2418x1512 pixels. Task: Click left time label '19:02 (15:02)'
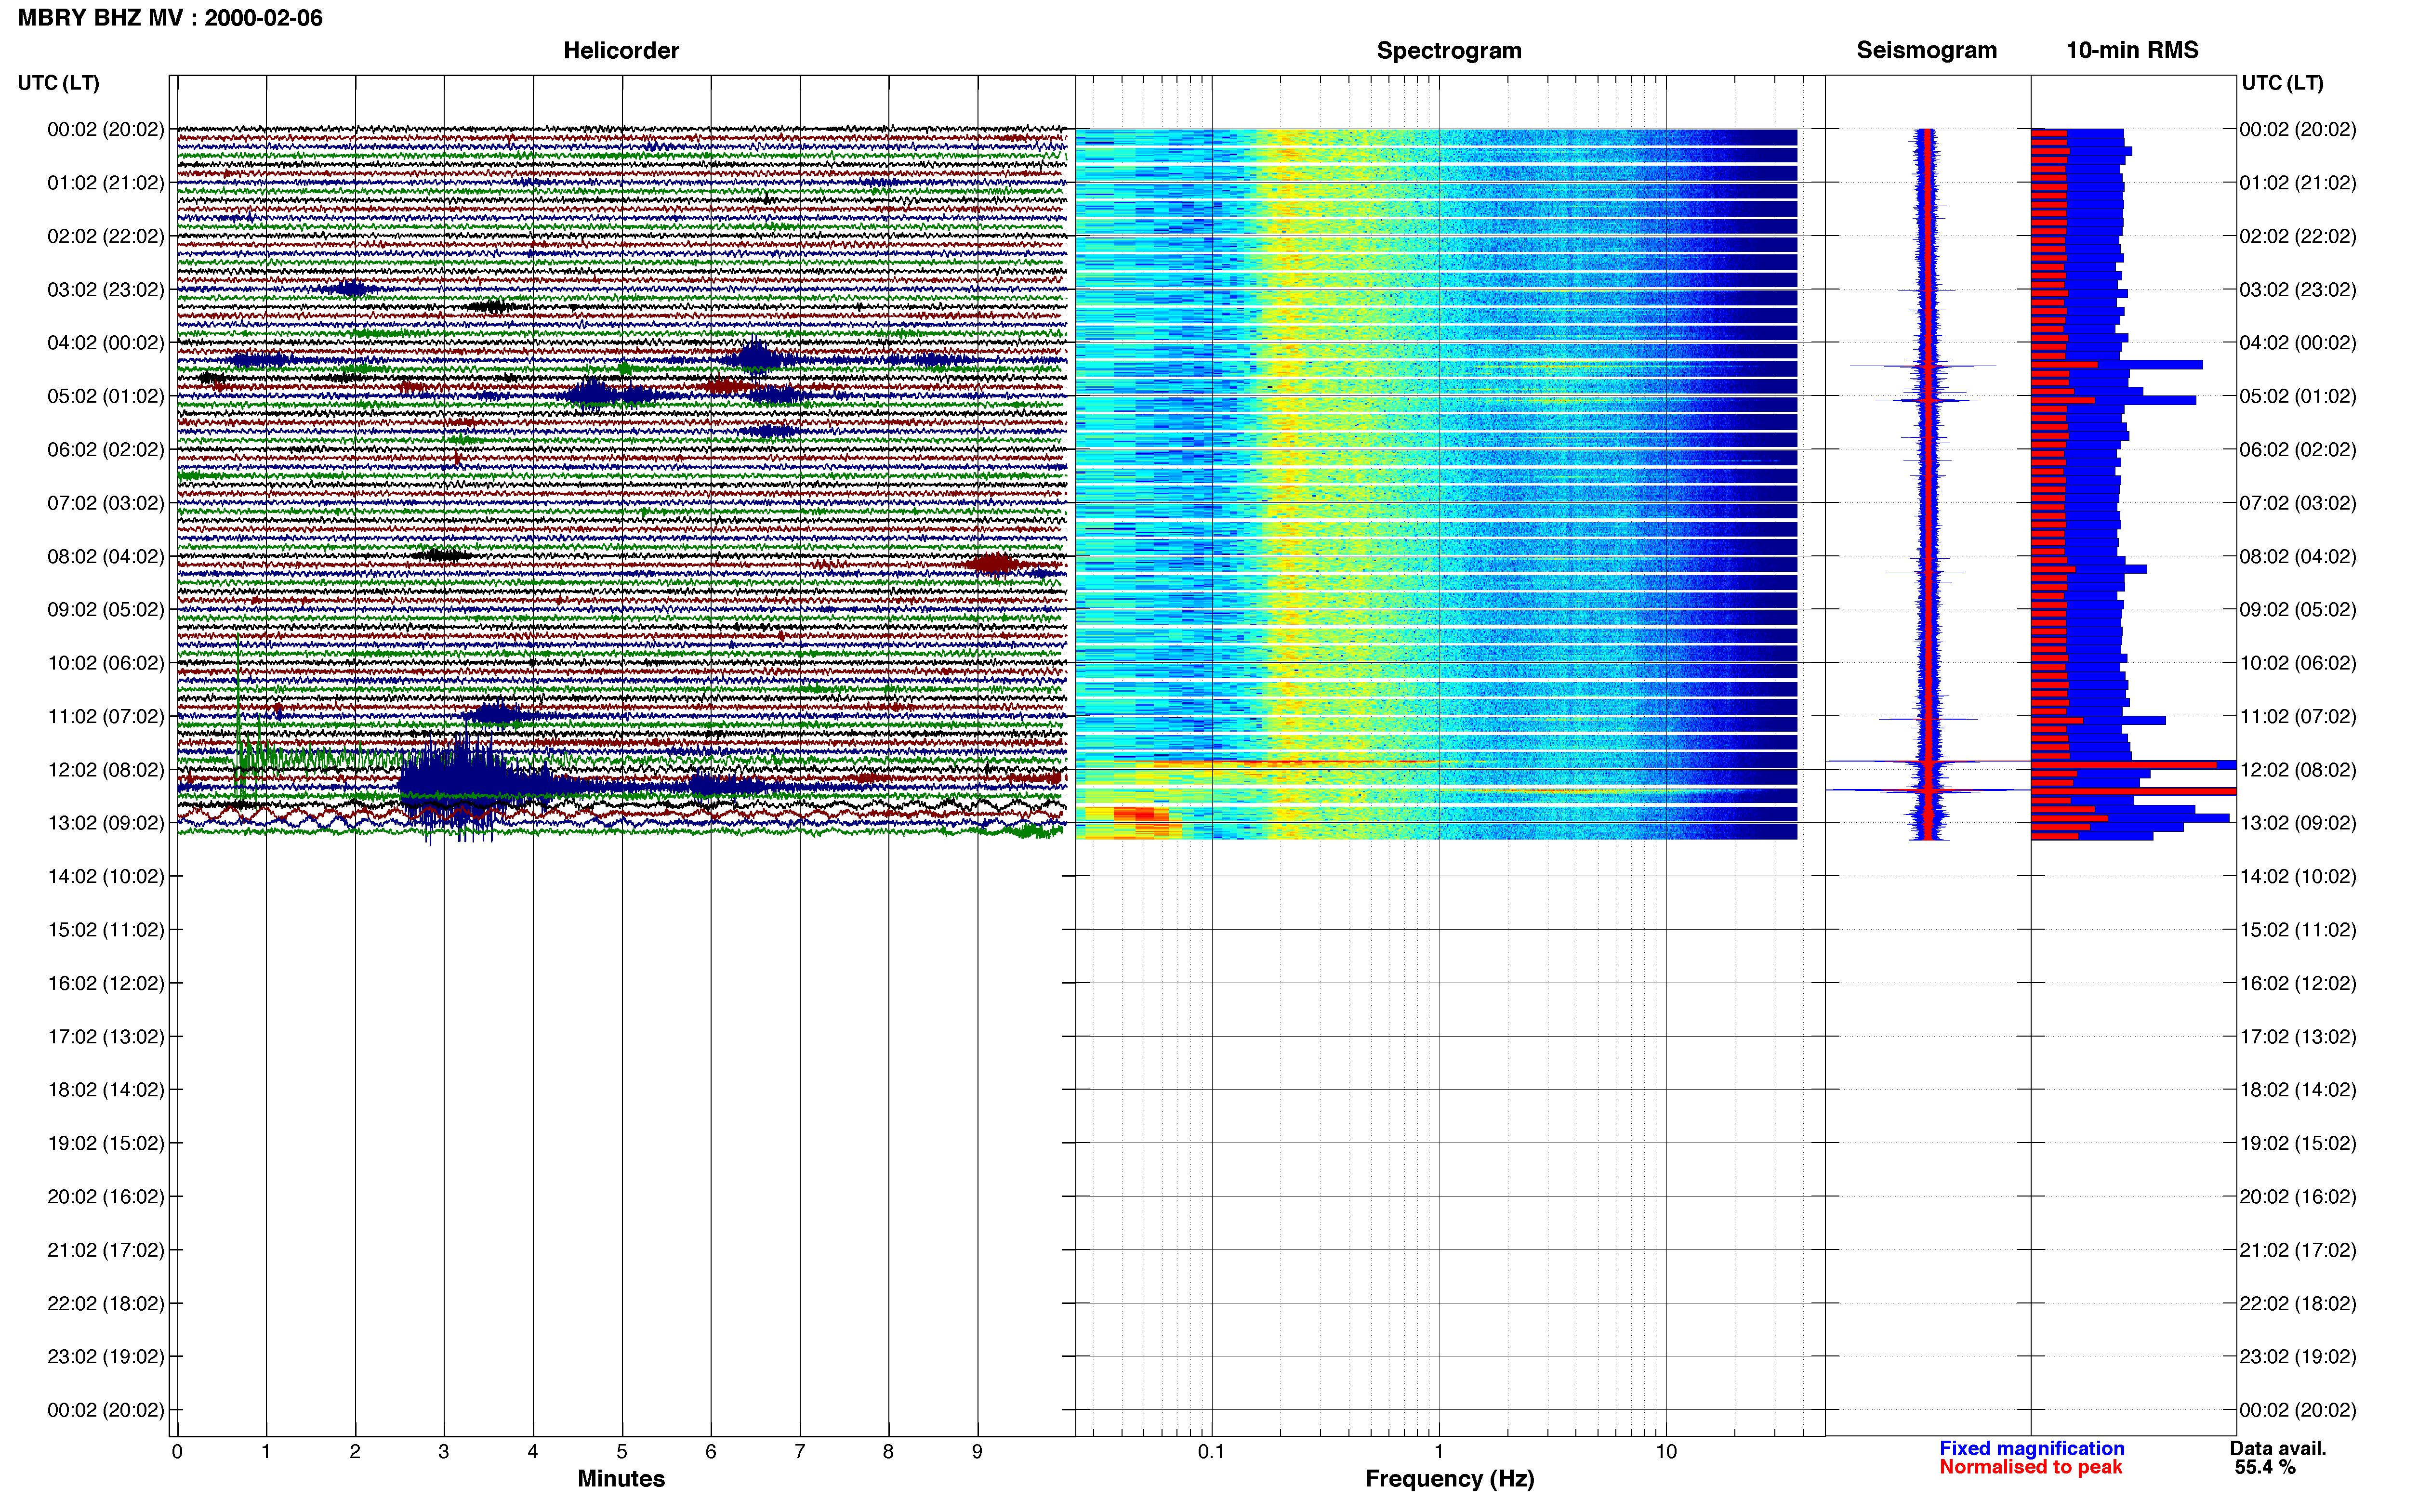[105, 1143]
